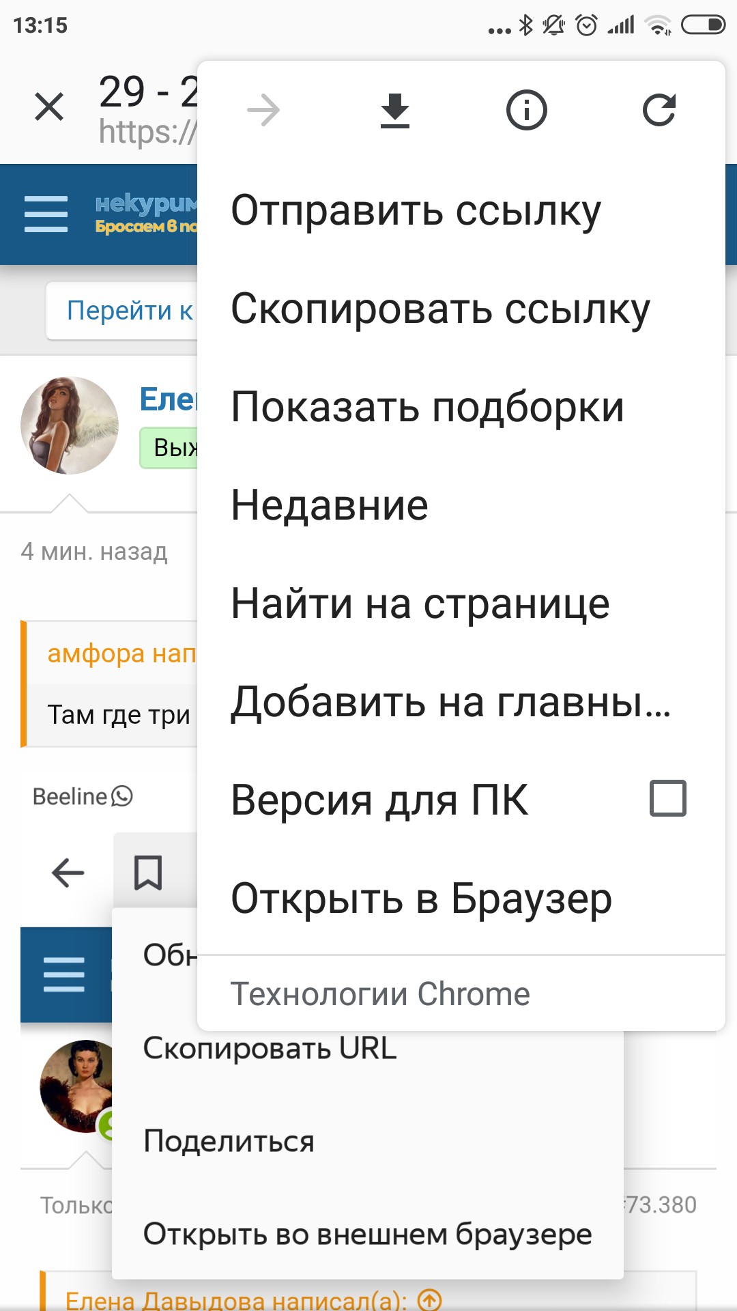Tap the forward navigation arrow

pyautogui.click(x=263, y=111)
